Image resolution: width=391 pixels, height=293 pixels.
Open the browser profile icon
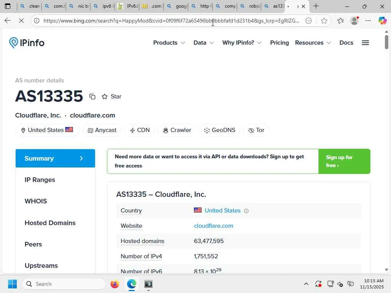click(354, 21)
